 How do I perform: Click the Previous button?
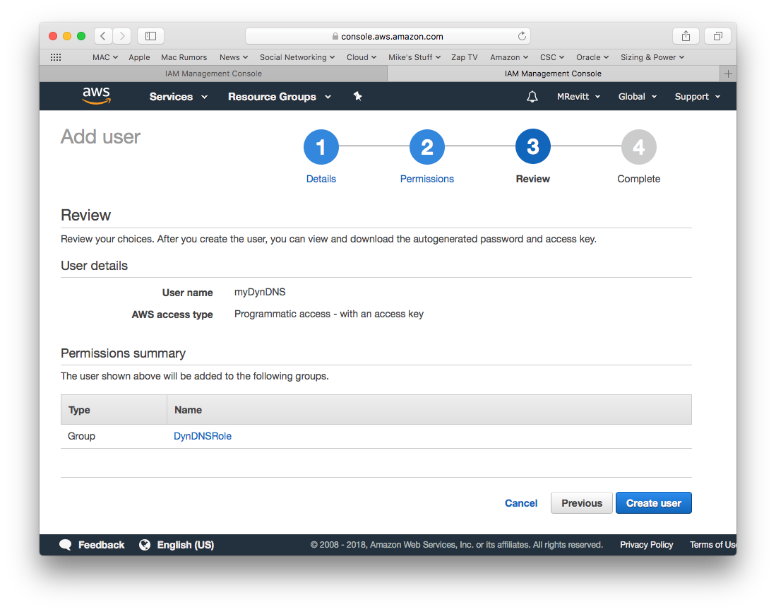point(582,503)
